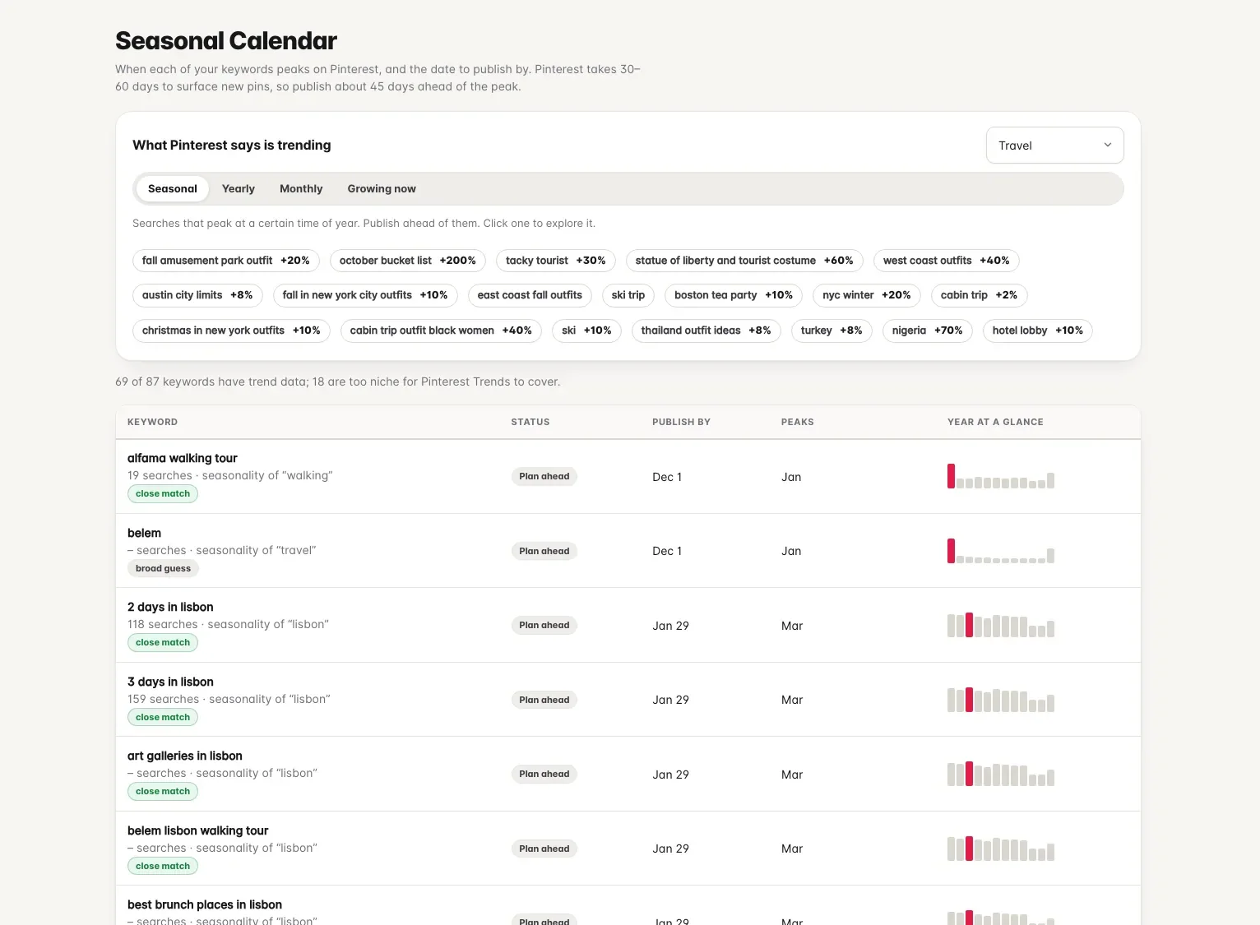Image resolution: width=1260 pixels, height=925 pixels.
Task: Select the turkey +8% chip
Action: tap(832, 331)
